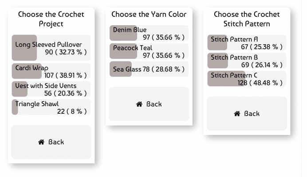Click home icon in Stitch Pattern card
The image size is (307, 177).
(237, 114)
